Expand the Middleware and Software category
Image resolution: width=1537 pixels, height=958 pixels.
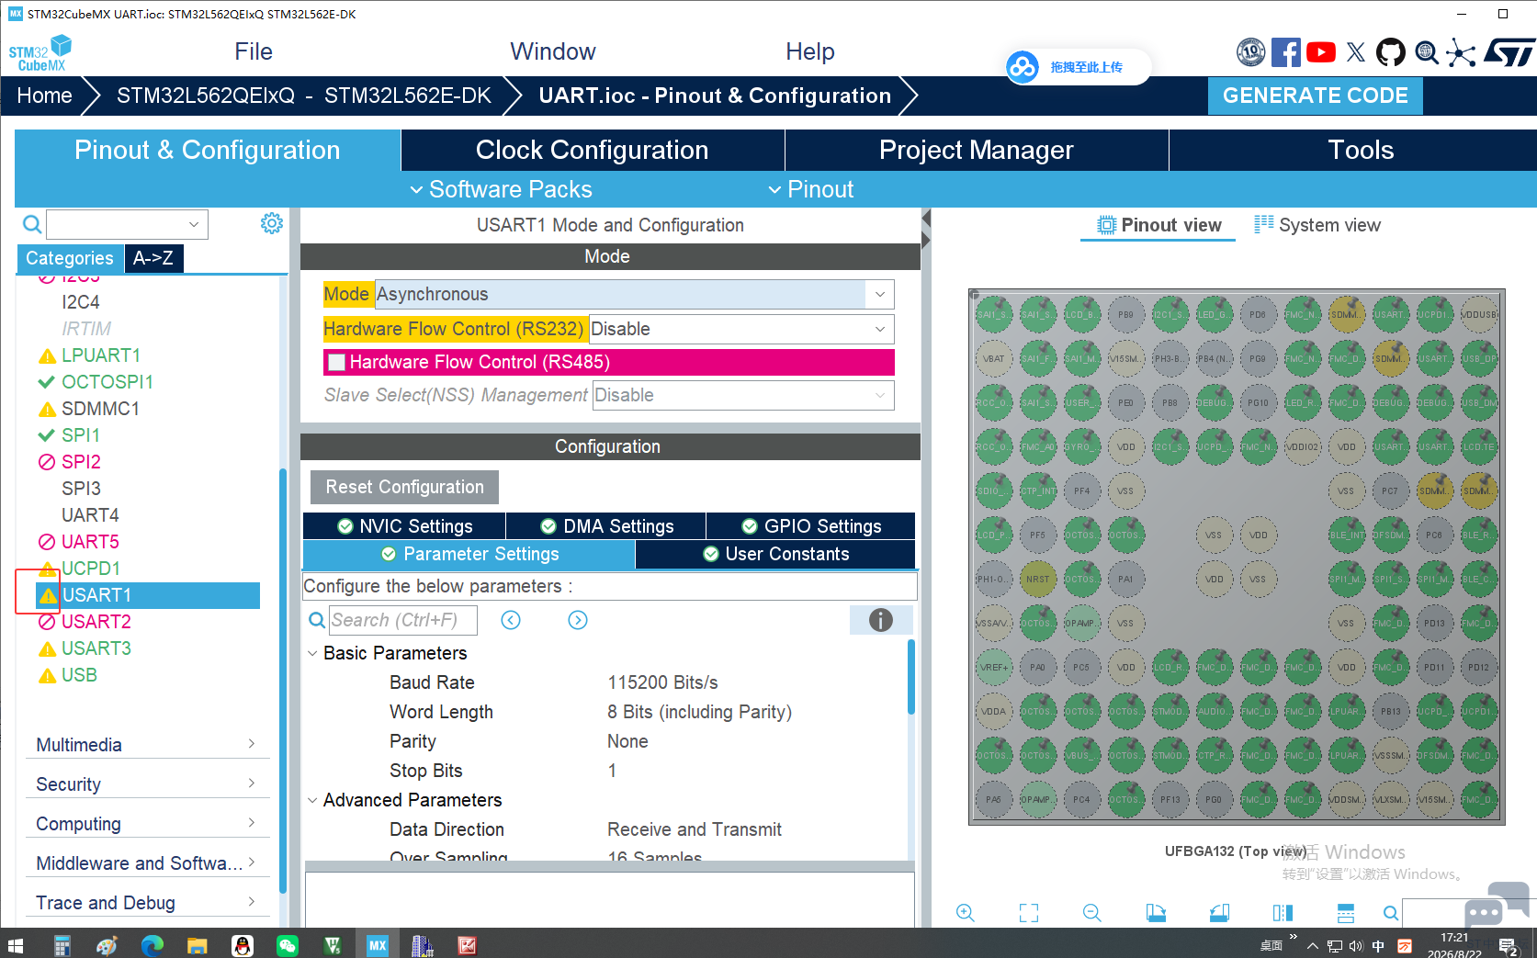pyautogui.click(x=147, y=862)
